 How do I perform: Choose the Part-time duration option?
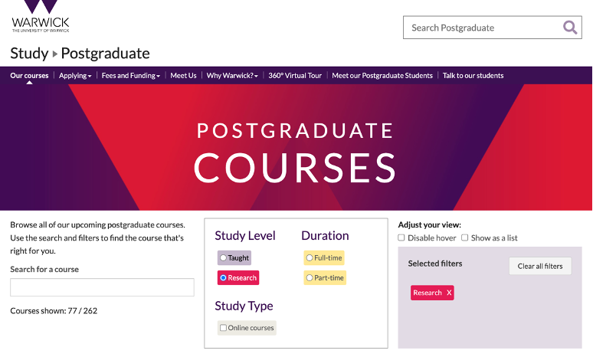(x=310, y=278)
